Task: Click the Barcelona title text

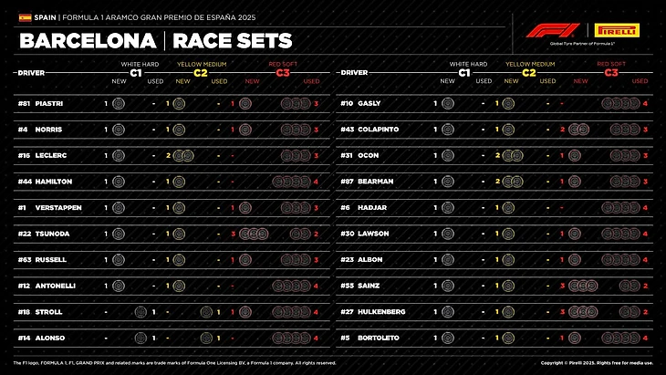Action: click(86, 41)
